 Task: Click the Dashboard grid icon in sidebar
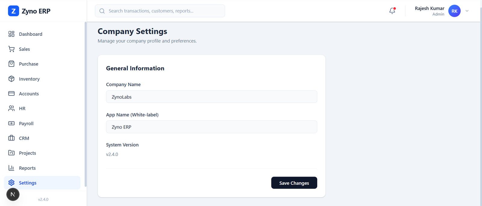coord(11,34)
